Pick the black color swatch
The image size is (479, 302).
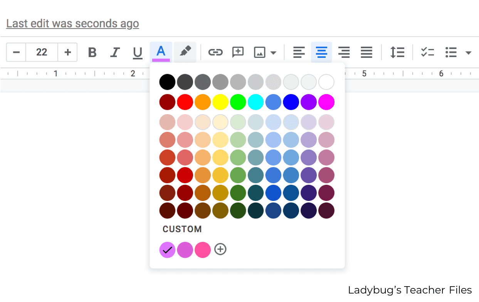[167, 82]
